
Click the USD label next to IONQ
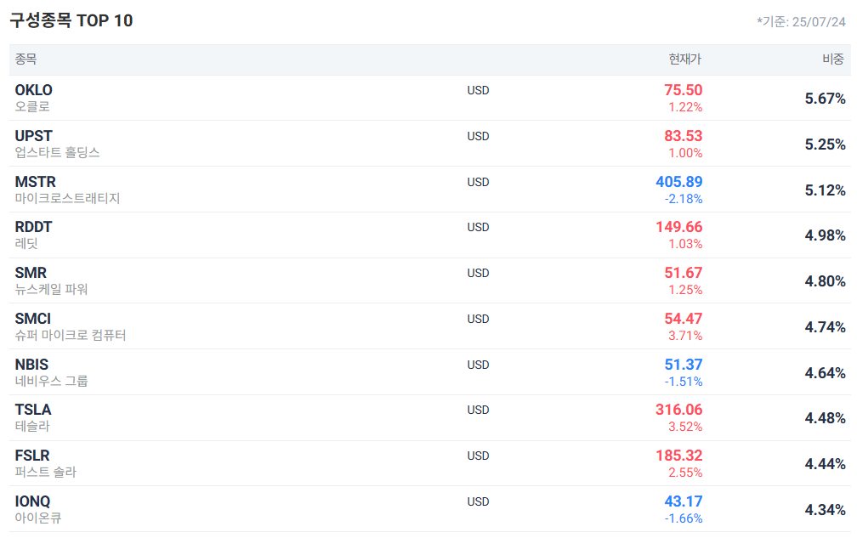(478, 501)
